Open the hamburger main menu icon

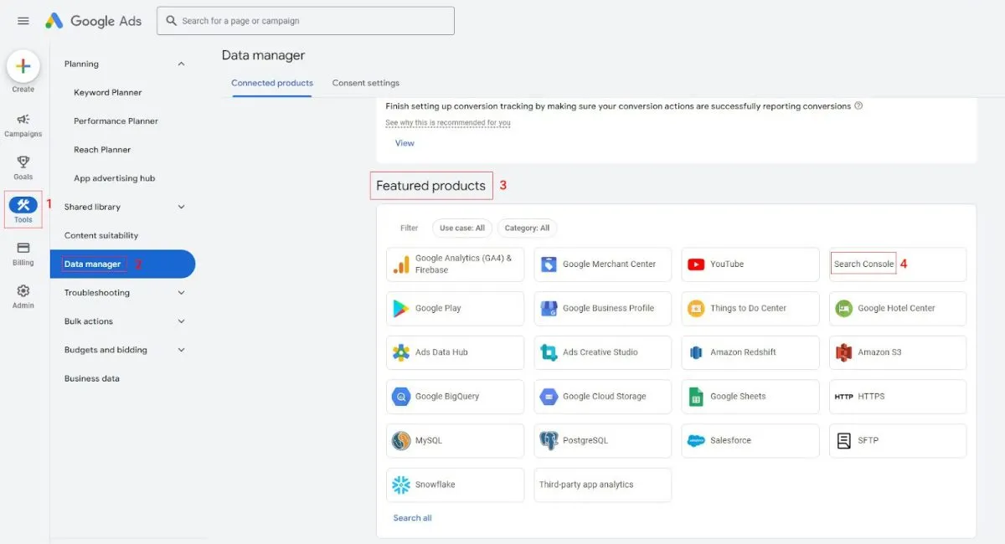tap(23, 21)
